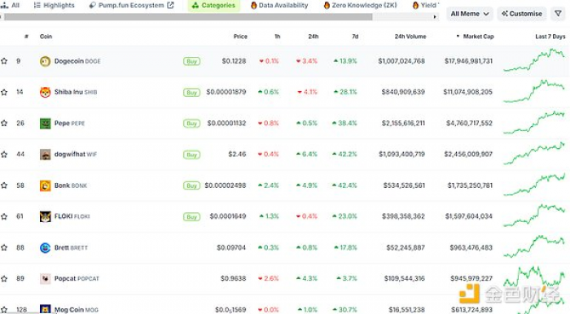Screen dimensions: 570x314
Task: Click the scrollbar right arrow
Action: (x=435, y=17)
